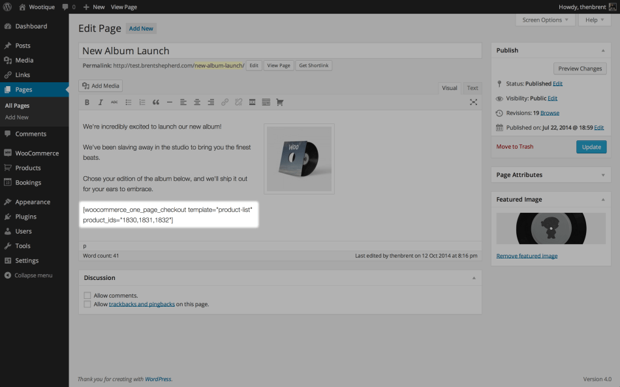Edit the page visibility

click(552, 98)
